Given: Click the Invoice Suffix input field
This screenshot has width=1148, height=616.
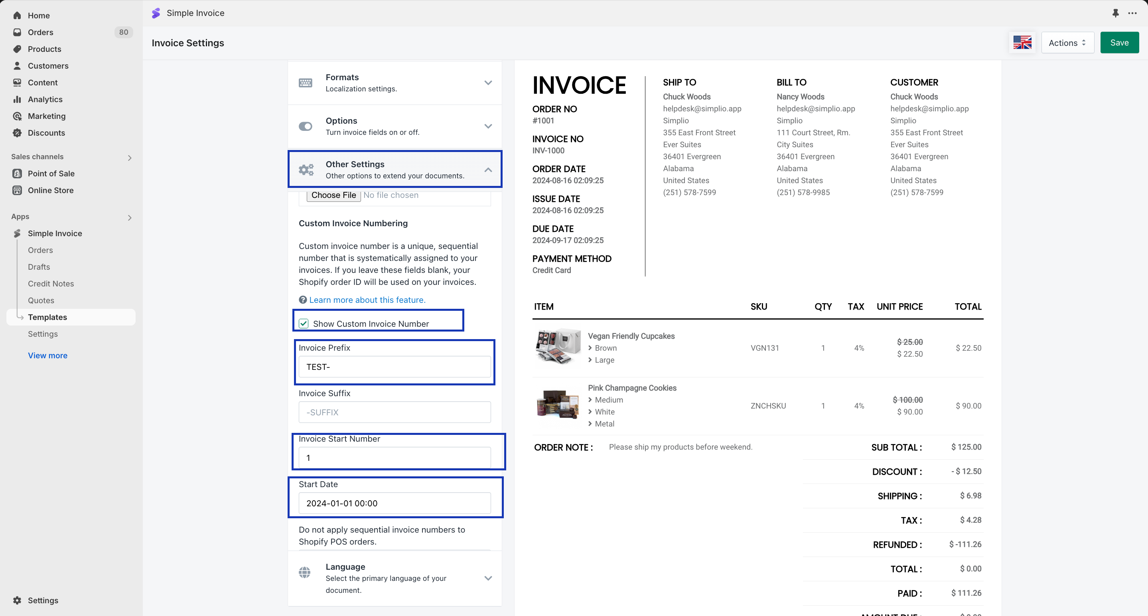Looking at the screenshot, I should pyautogui.click(x=395, y=412).
